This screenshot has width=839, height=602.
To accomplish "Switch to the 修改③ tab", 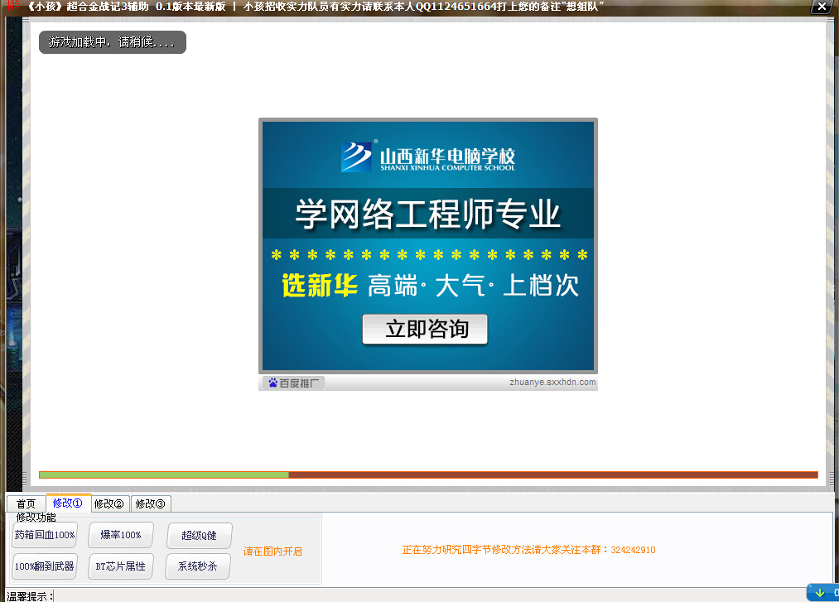I will [x=151, y=503].
